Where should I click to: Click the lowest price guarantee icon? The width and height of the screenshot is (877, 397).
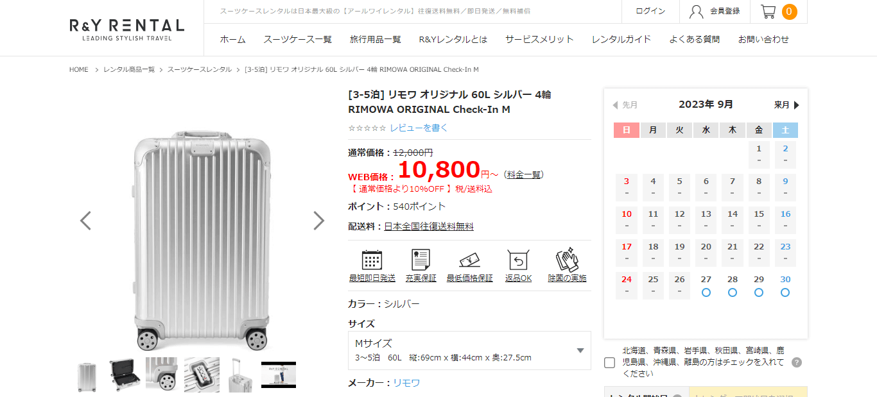pos(469,260)
